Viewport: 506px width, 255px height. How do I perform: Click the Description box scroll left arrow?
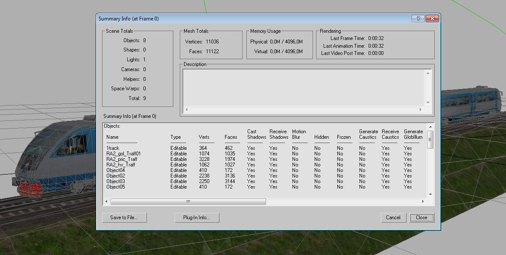coord(187,110)
